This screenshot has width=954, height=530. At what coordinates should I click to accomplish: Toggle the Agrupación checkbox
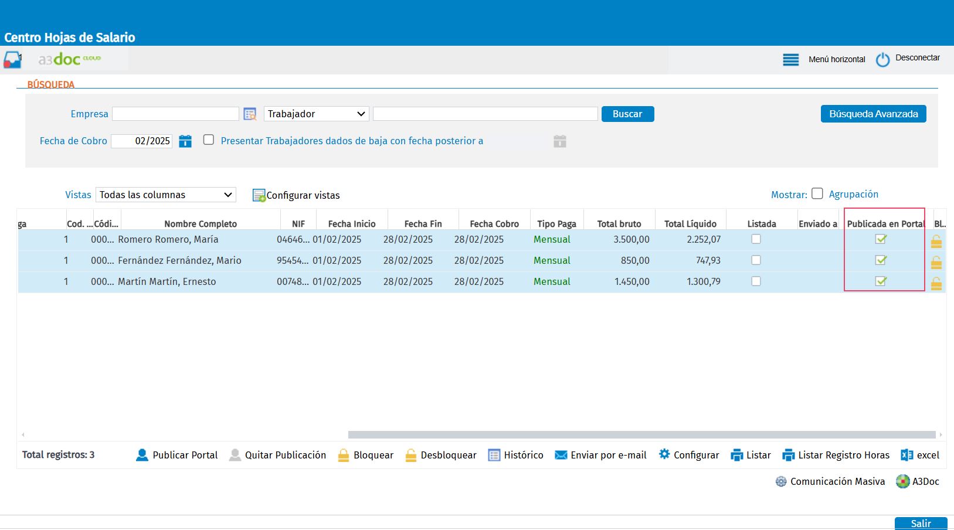pos(817,193)
